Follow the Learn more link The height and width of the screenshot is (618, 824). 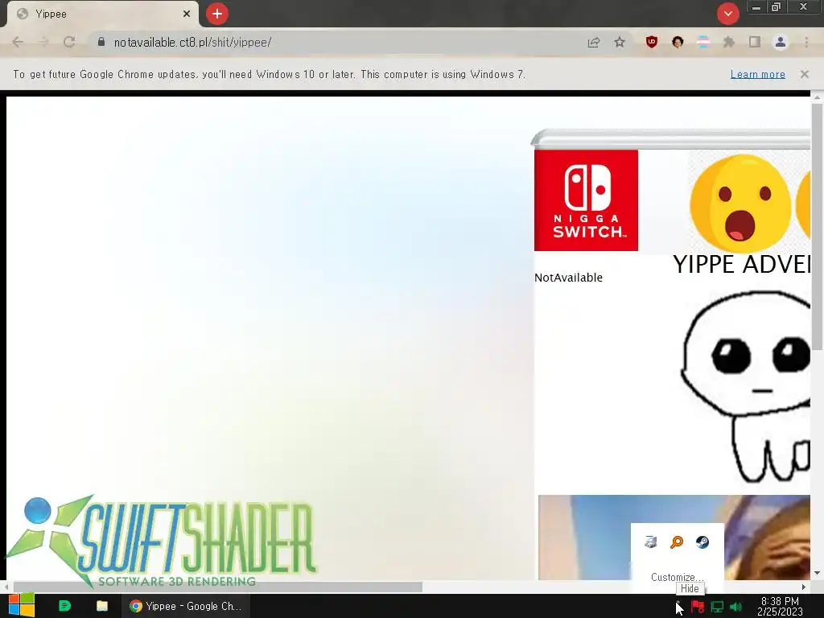pyautogui.click(x=758, y=74)
